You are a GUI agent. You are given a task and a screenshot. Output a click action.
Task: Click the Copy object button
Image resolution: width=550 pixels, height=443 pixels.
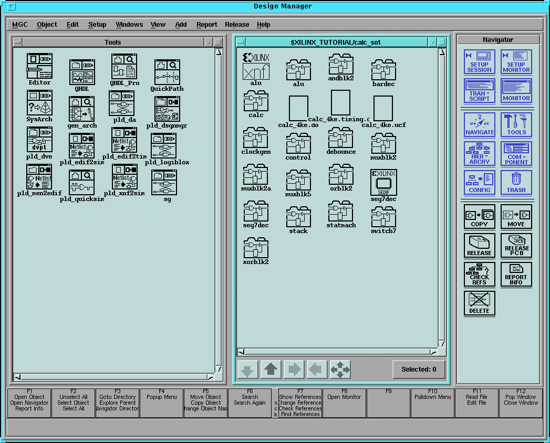(479, 217)
